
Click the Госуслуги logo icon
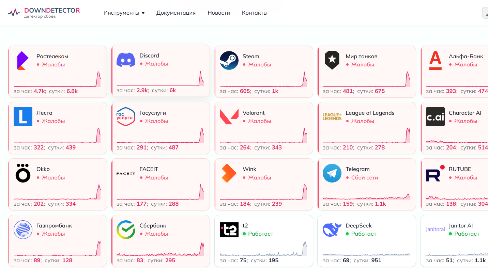point(126,117)
